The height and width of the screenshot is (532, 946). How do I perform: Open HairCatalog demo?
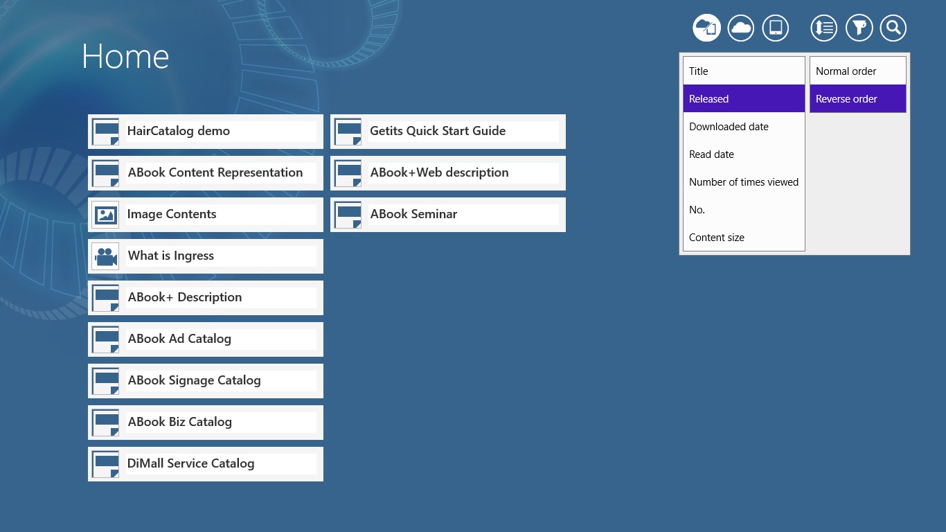[206, 131]
